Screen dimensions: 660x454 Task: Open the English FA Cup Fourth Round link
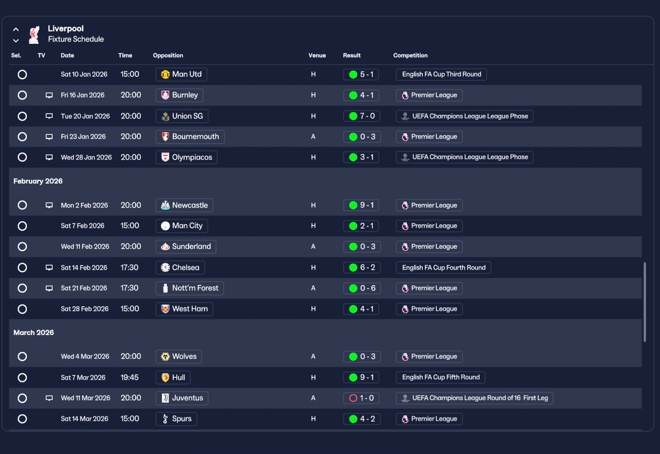point(443,268)
